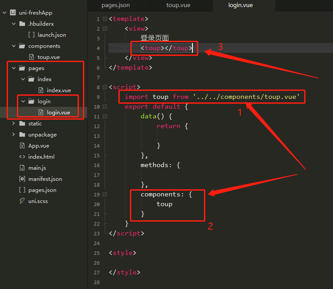Place cursor on the <toup></toup> tag
The height and width of the screenshot is (289, 333).
tap(167, 48)
